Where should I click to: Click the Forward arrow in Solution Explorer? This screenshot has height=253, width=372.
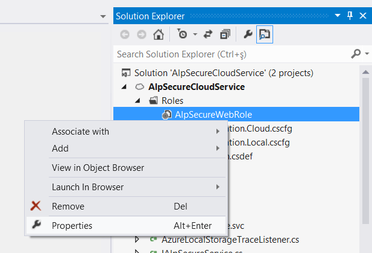[x=140, y=34]
